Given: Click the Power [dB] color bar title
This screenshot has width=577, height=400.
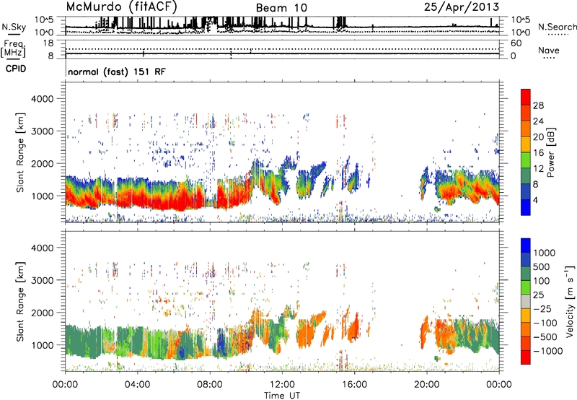Looking at the screenshot, I should click(x=551, y=152).
